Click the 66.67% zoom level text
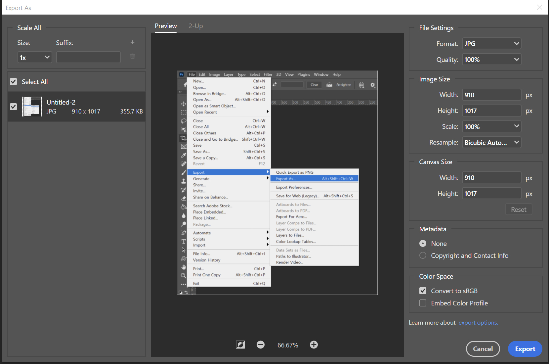This screenshot has width=549, height=364. click(288, 345)
